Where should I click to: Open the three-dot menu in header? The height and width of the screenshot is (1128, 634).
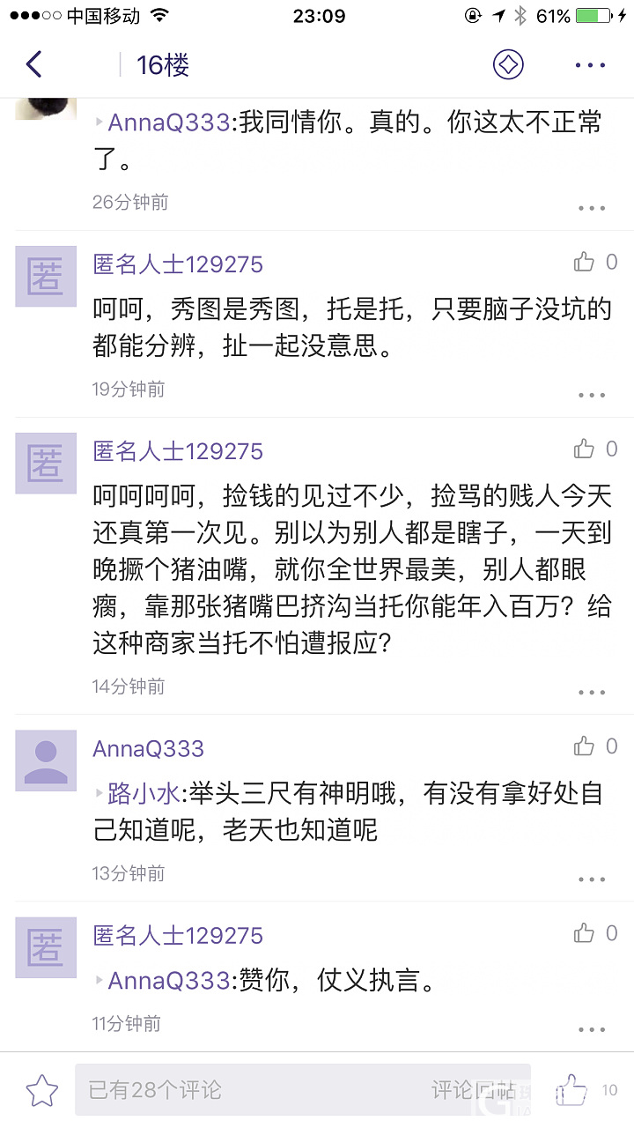[x=590, y=65]
